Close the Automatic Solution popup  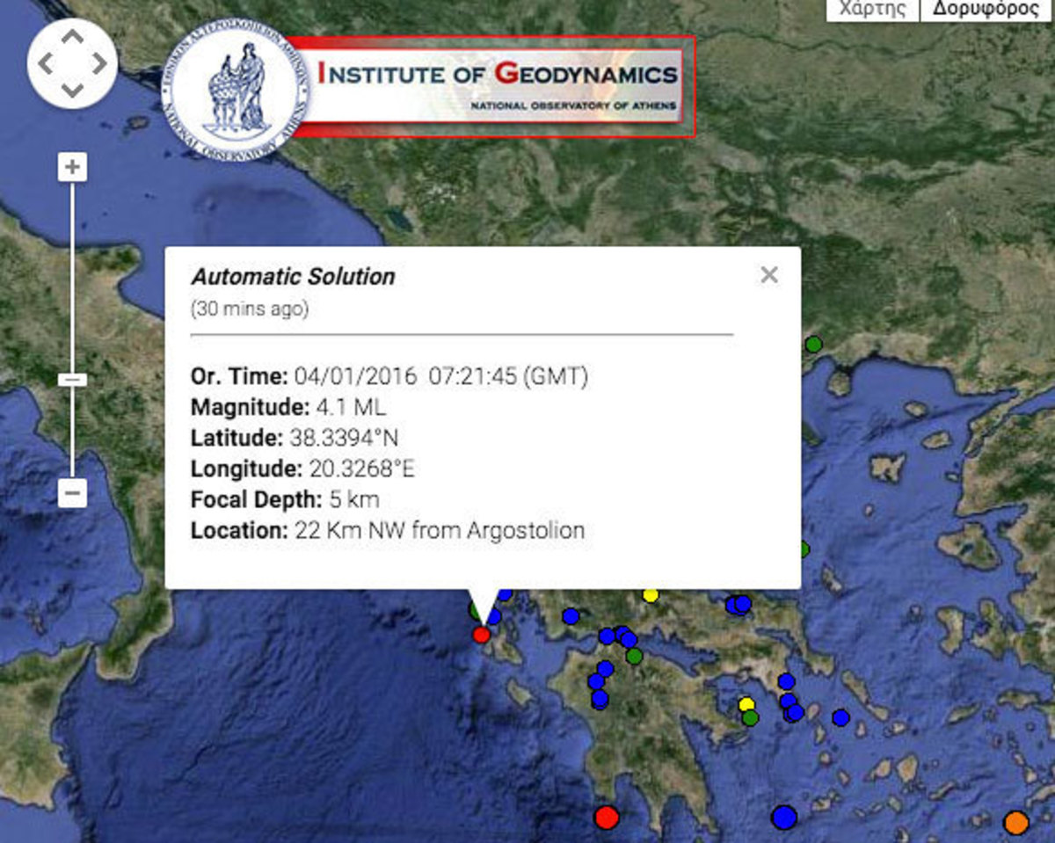coord(769,275)
